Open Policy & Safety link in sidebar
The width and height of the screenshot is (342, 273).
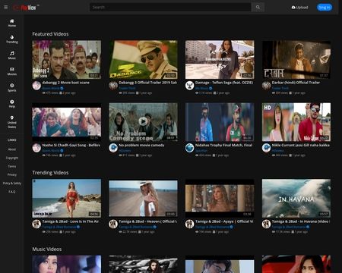(x=12, y=184)
